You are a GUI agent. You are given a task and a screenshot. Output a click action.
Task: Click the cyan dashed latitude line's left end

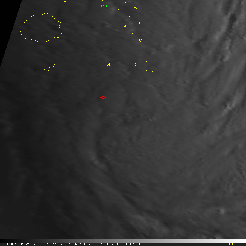coord(11,98)
